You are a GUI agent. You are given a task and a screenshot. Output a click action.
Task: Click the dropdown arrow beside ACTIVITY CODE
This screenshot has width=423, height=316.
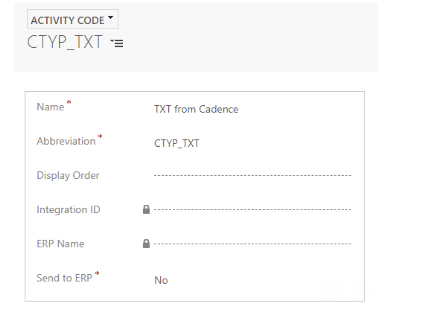110,17
